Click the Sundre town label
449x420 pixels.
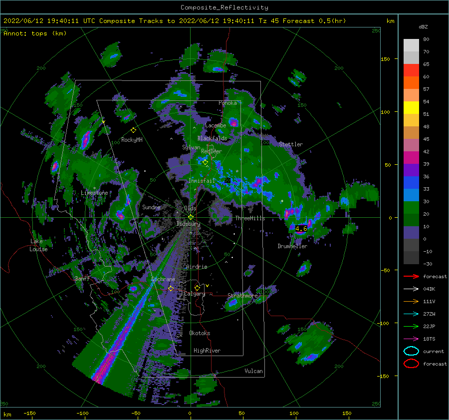pyautogui.click(x=151, y=207)
